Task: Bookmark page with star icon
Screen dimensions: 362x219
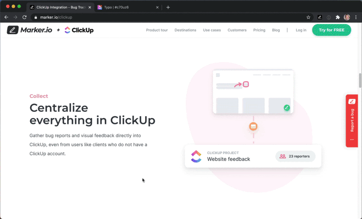Action: pyautogui.click(x=308, y=17)
